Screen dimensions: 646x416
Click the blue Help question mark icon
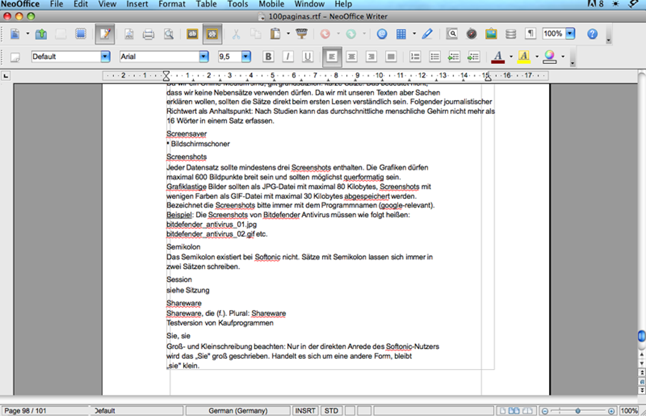tap(592, 34)
